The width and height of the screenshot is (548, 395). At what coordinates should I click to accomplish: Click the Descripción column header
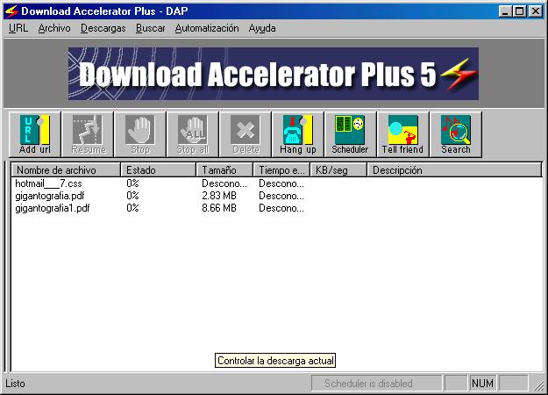point(454,170)
